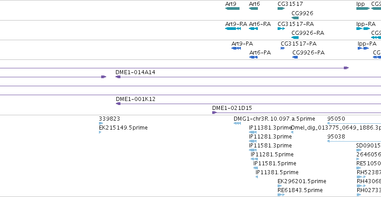Screen dimensions: 381x197
Task: Select the CG9926-PA protein glyph
Action: point(295,57)
